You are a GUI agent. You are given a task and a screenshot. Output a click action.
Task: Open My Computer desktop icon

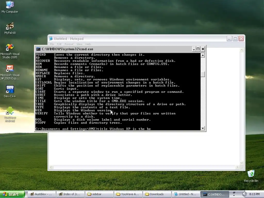(10, 7)
